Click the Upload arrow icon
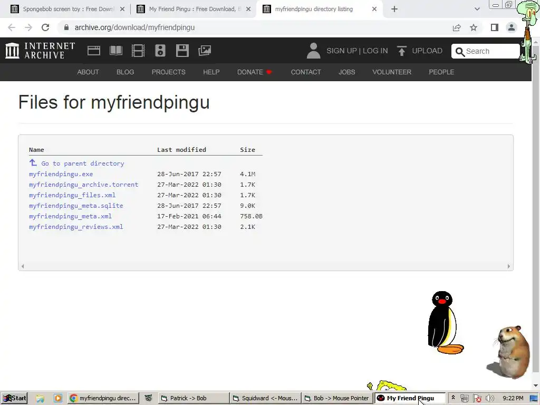Screen dimensions: 540x405 [x=401, y=51]
